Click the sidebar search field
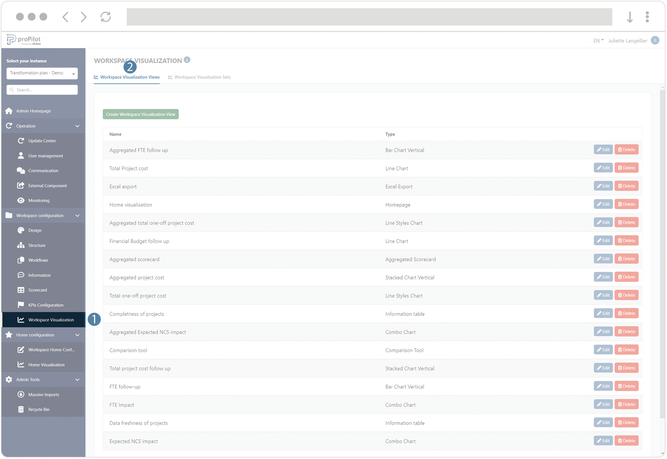The width and height of the screenshot is (667, 459). coord(42,89)
